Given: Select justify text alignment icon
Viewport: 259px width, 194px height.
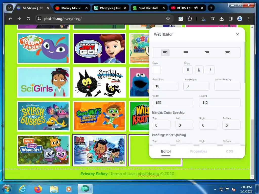Looking at the screenshot, I should tap(186, 53).
